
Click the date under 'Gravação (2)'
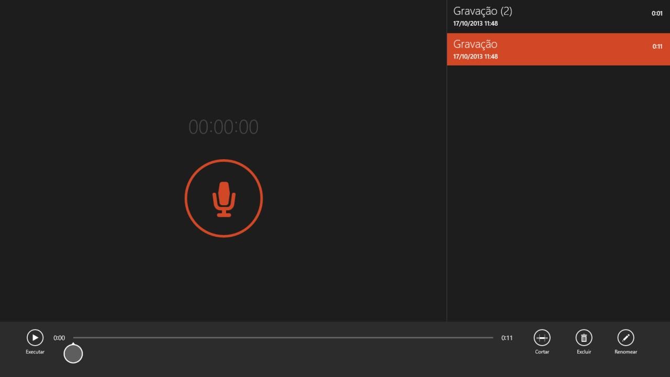coord(475,24)
